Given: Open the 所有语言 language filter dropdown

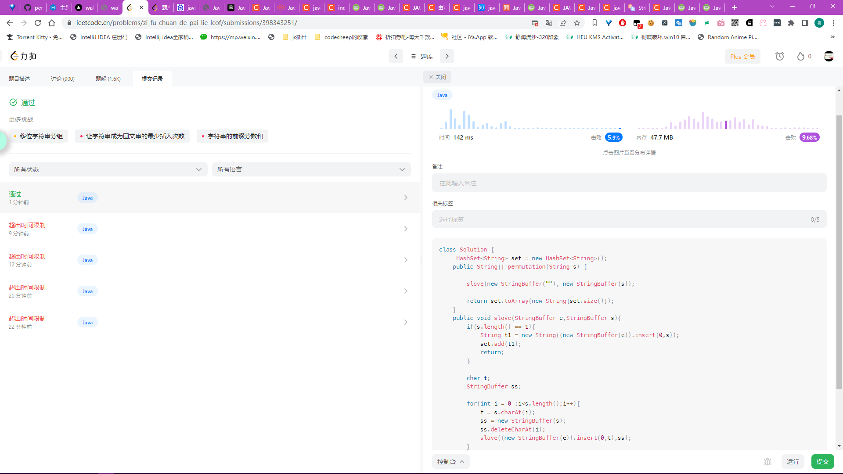Looking at the screenshot, I should [311, 169].
